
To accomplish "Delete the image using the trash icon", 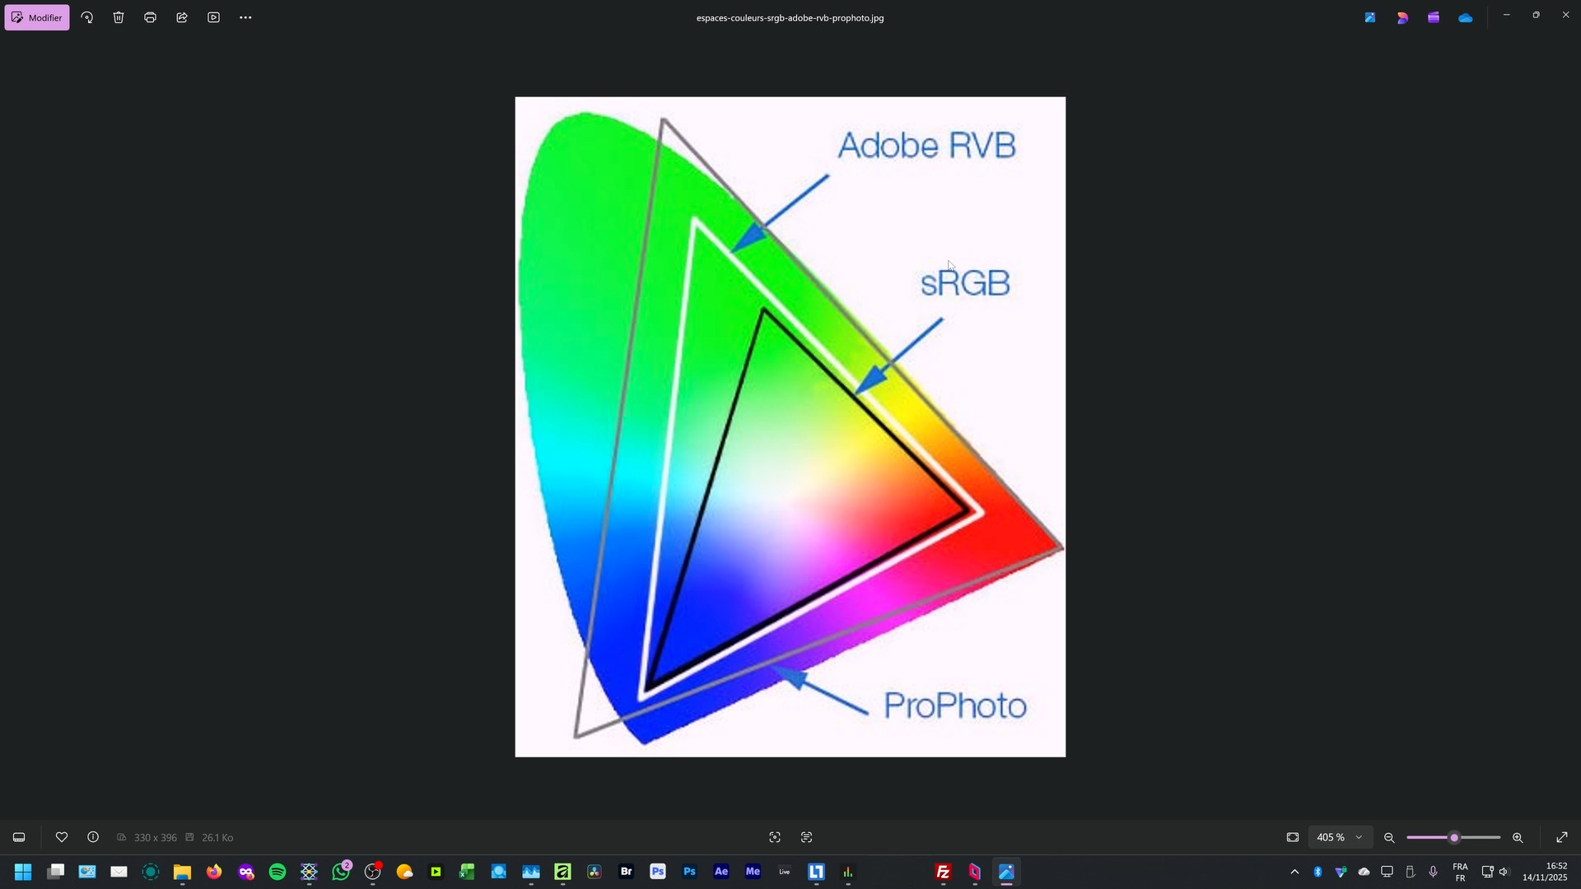I will point(119,17).
